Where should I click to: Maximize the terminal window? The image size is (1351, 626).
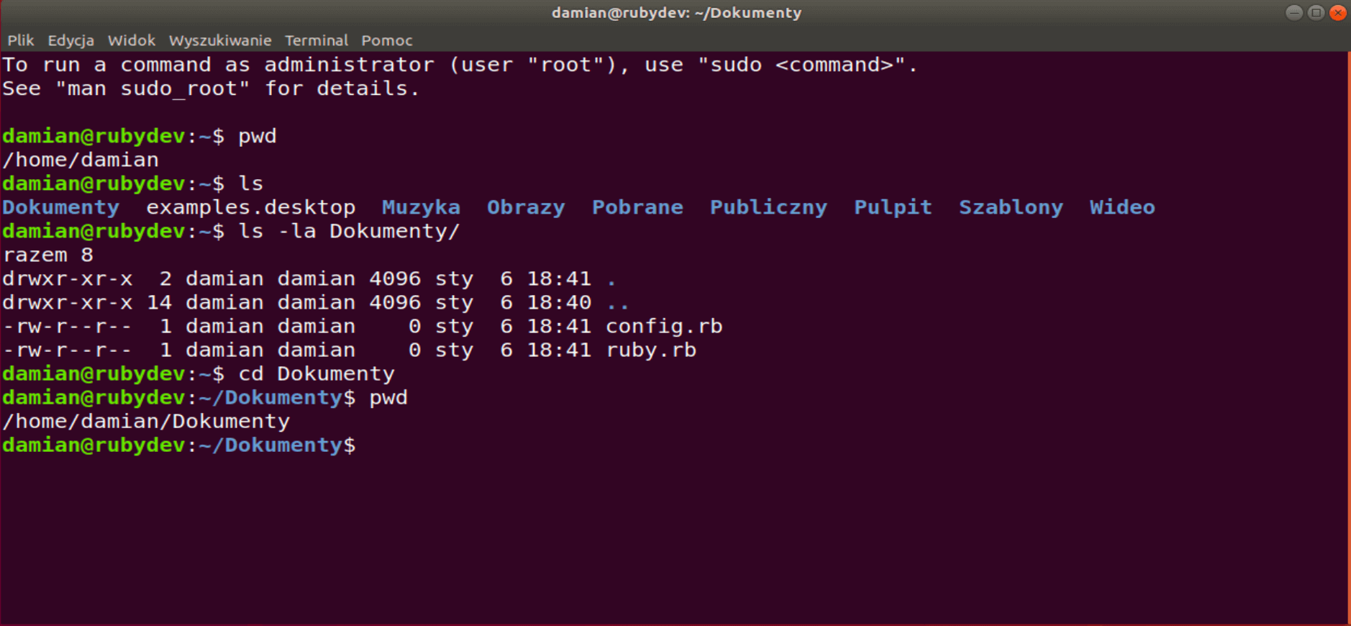click(x=1316, y=13)
